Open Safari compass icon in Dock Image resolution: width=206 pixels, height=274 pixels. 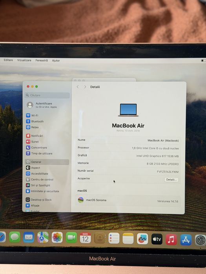(2, 237)
